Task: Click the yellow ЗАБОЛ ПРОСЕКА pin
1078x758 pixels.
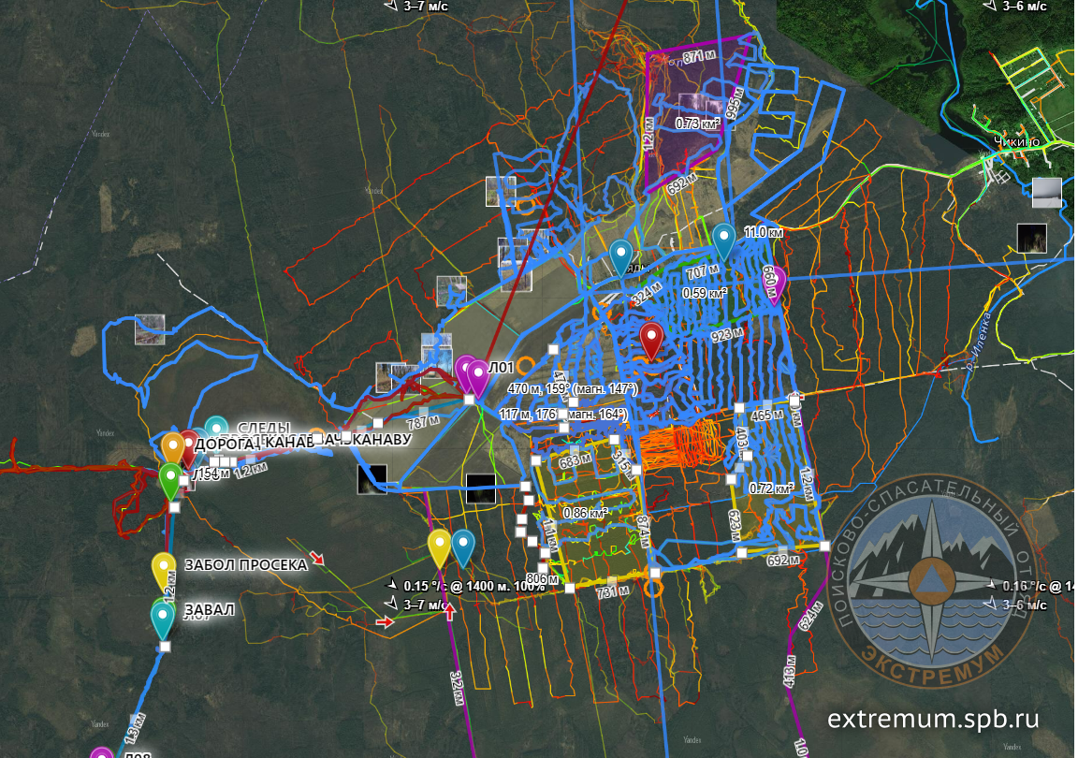Action: click(x=164, y=567)
